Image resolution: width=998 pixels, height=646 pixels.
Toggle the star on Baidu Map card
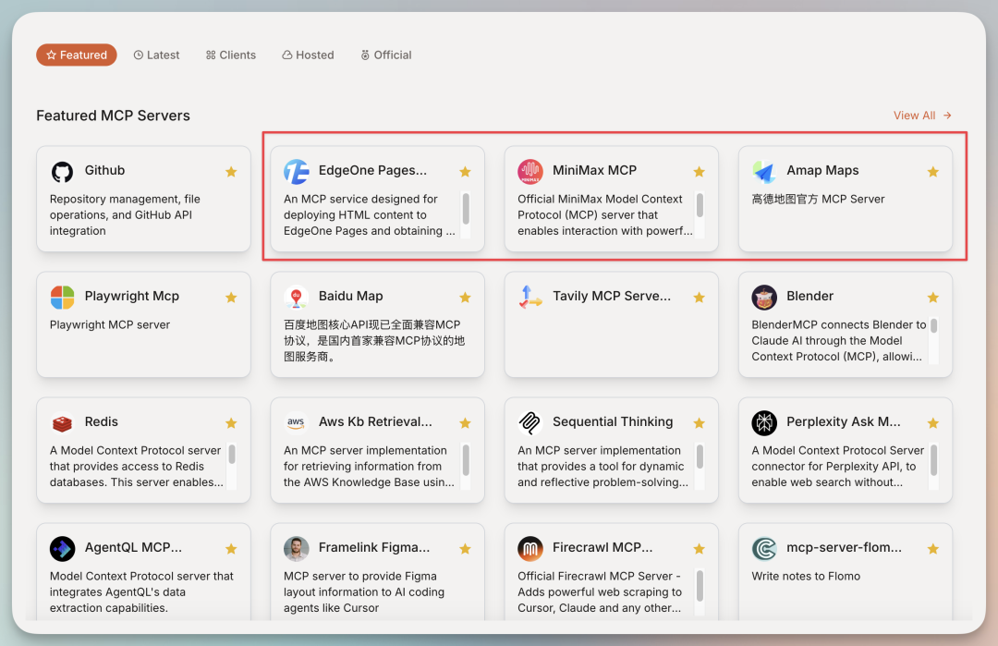click(465, 298)
